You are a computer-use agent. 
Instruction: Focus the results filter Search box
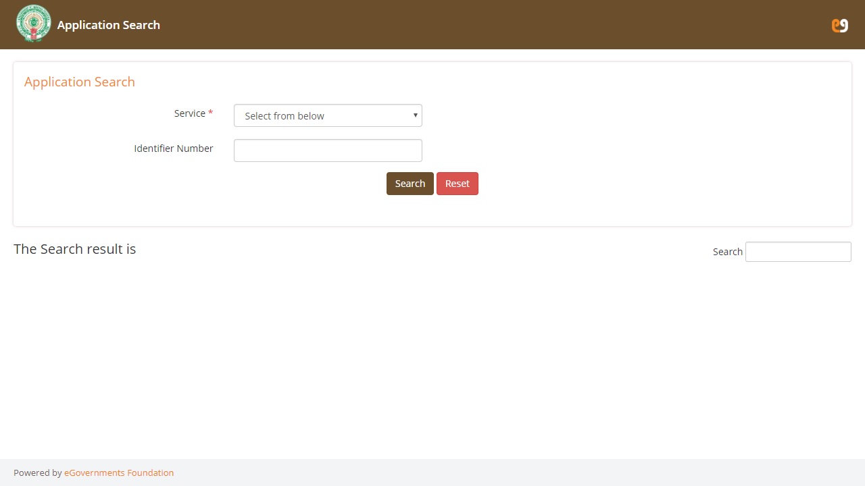[x=797, y=252]
